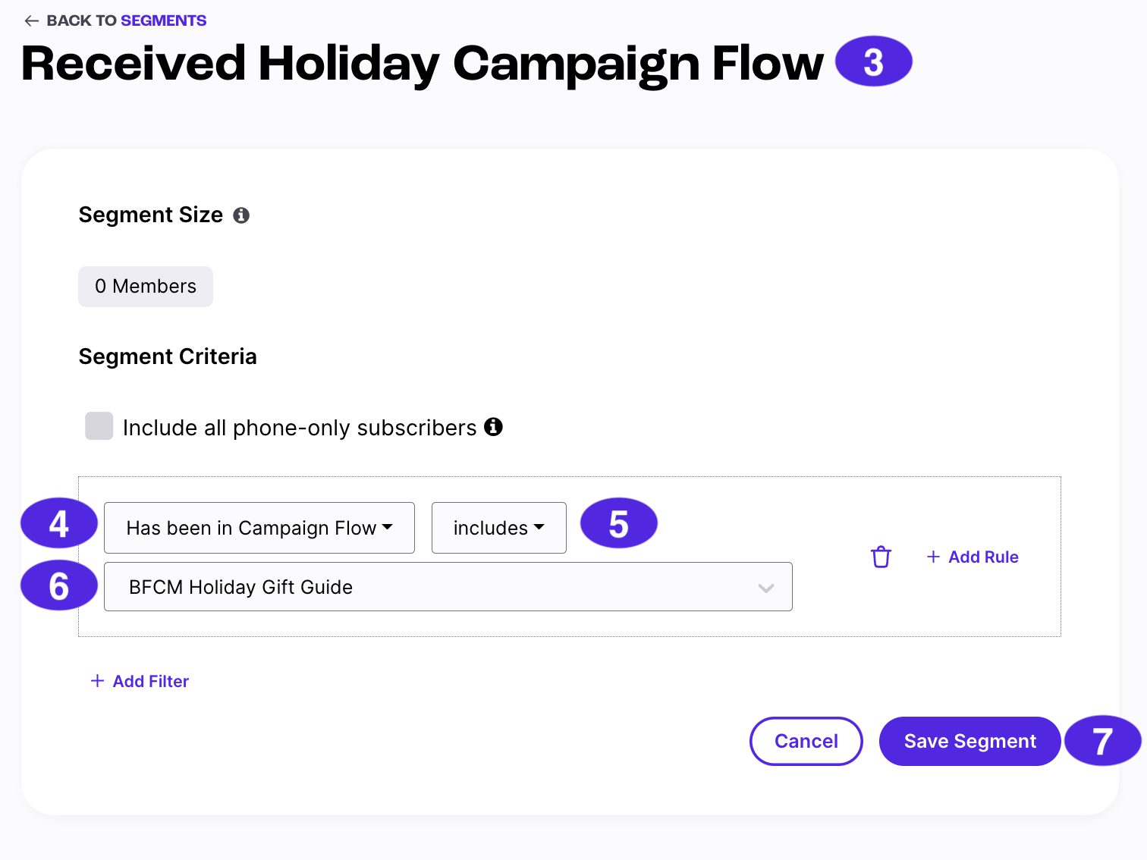The width and height of the screenshot is (1147, 860).
Task: Click the Cancel button
Action: tap(806, 741)
